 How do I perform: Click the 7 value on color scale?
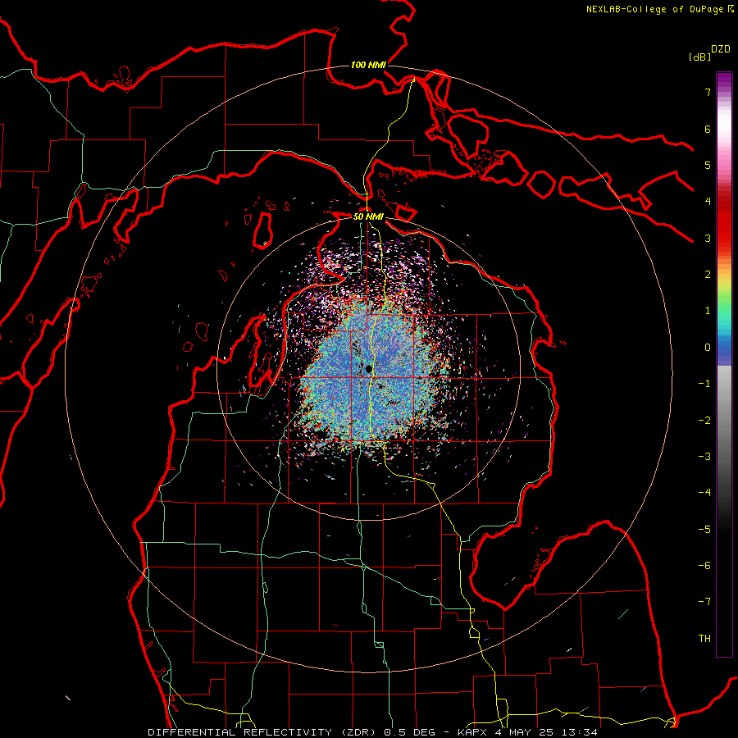(708, 92)
